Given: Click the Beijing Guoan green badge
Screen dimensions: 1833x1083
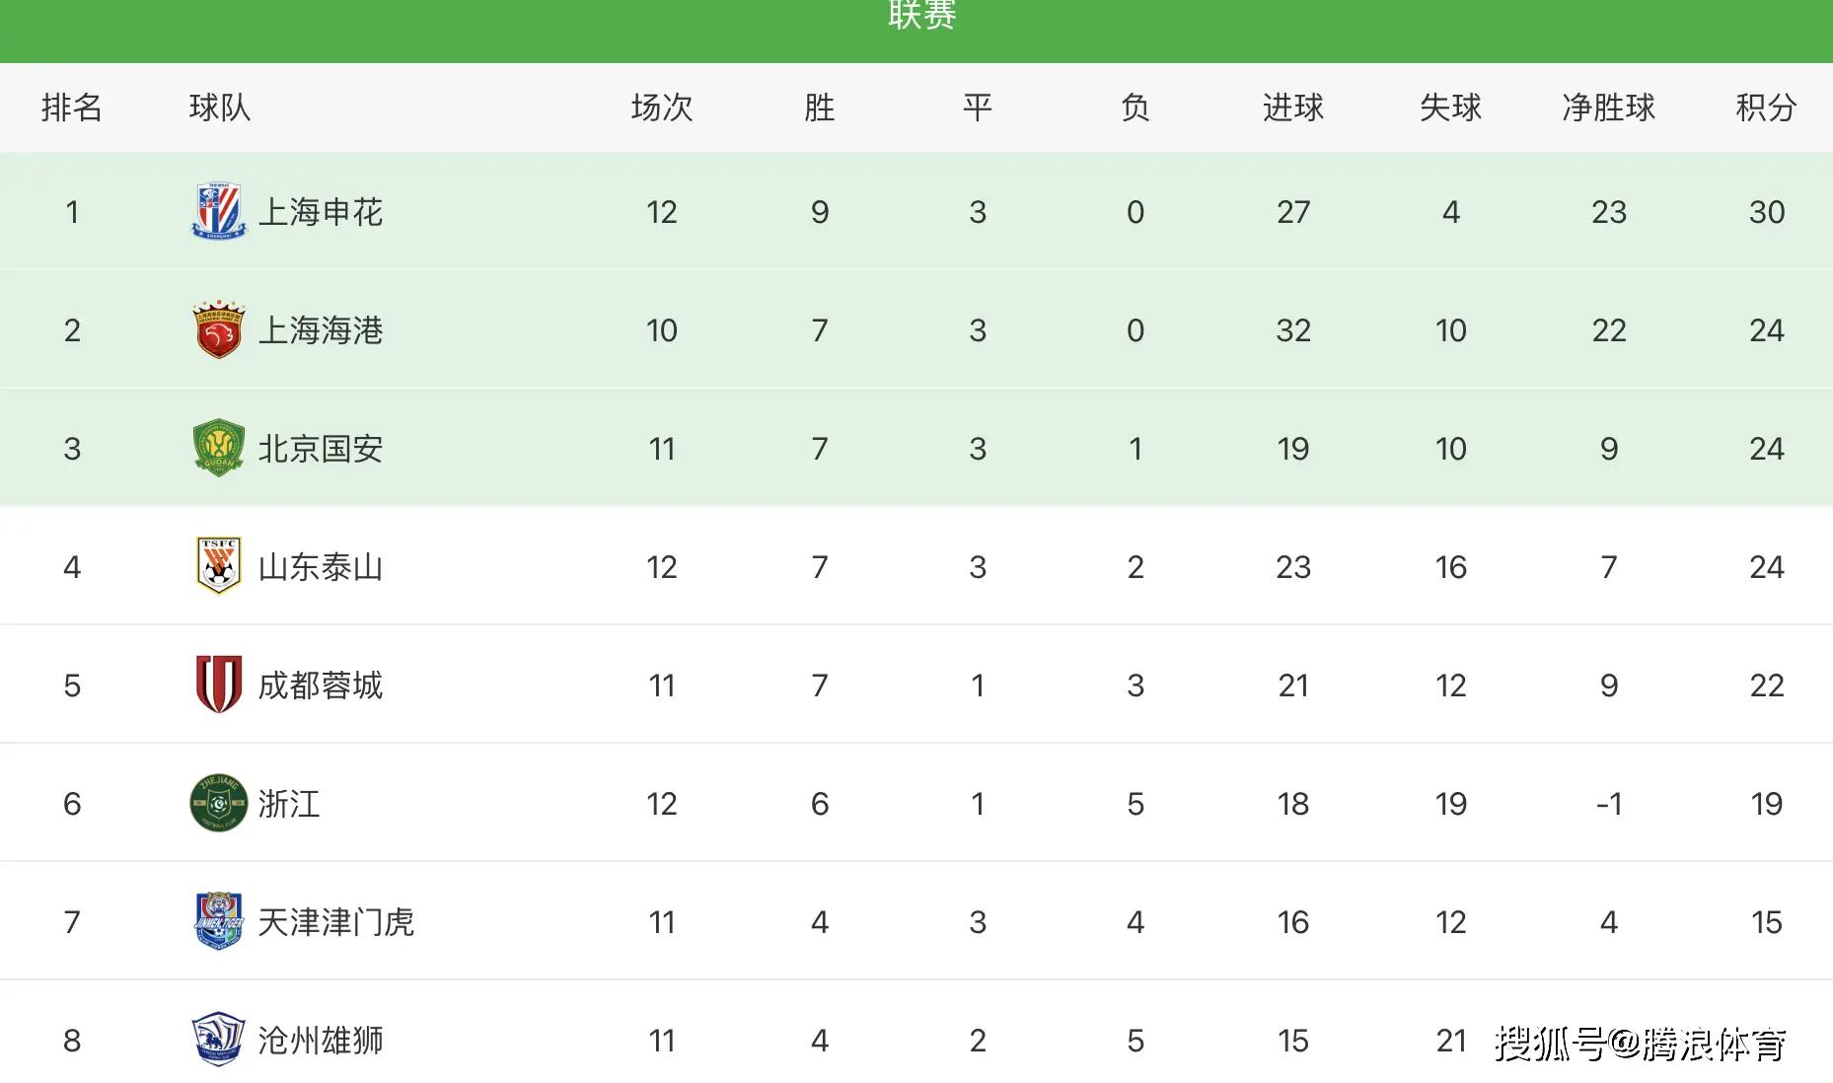Looking at the screenshot, I should pos(218,448).
